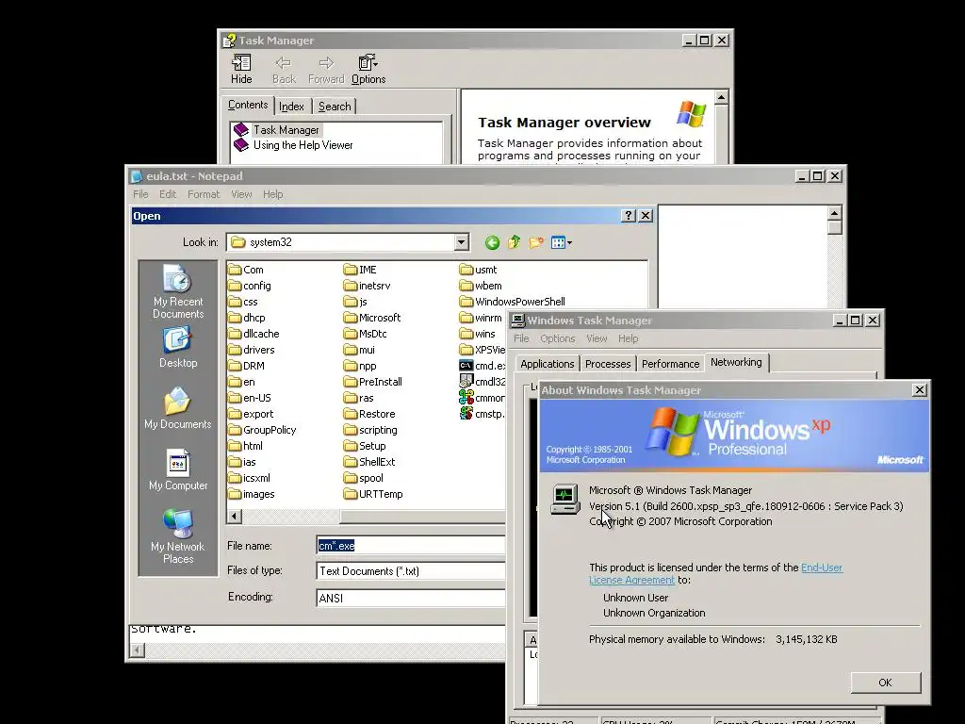Click the File name input field

(x=411, y=546)
